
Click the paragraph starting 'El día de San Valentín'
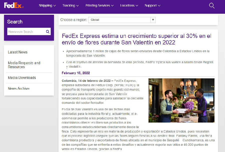click(138, 129)
